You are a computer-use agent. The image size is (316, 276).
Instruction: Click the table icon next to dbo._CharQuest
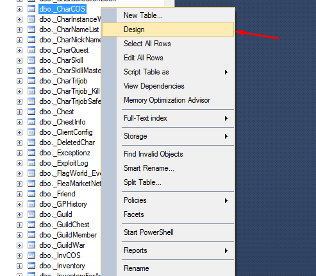tap(31, 50)
